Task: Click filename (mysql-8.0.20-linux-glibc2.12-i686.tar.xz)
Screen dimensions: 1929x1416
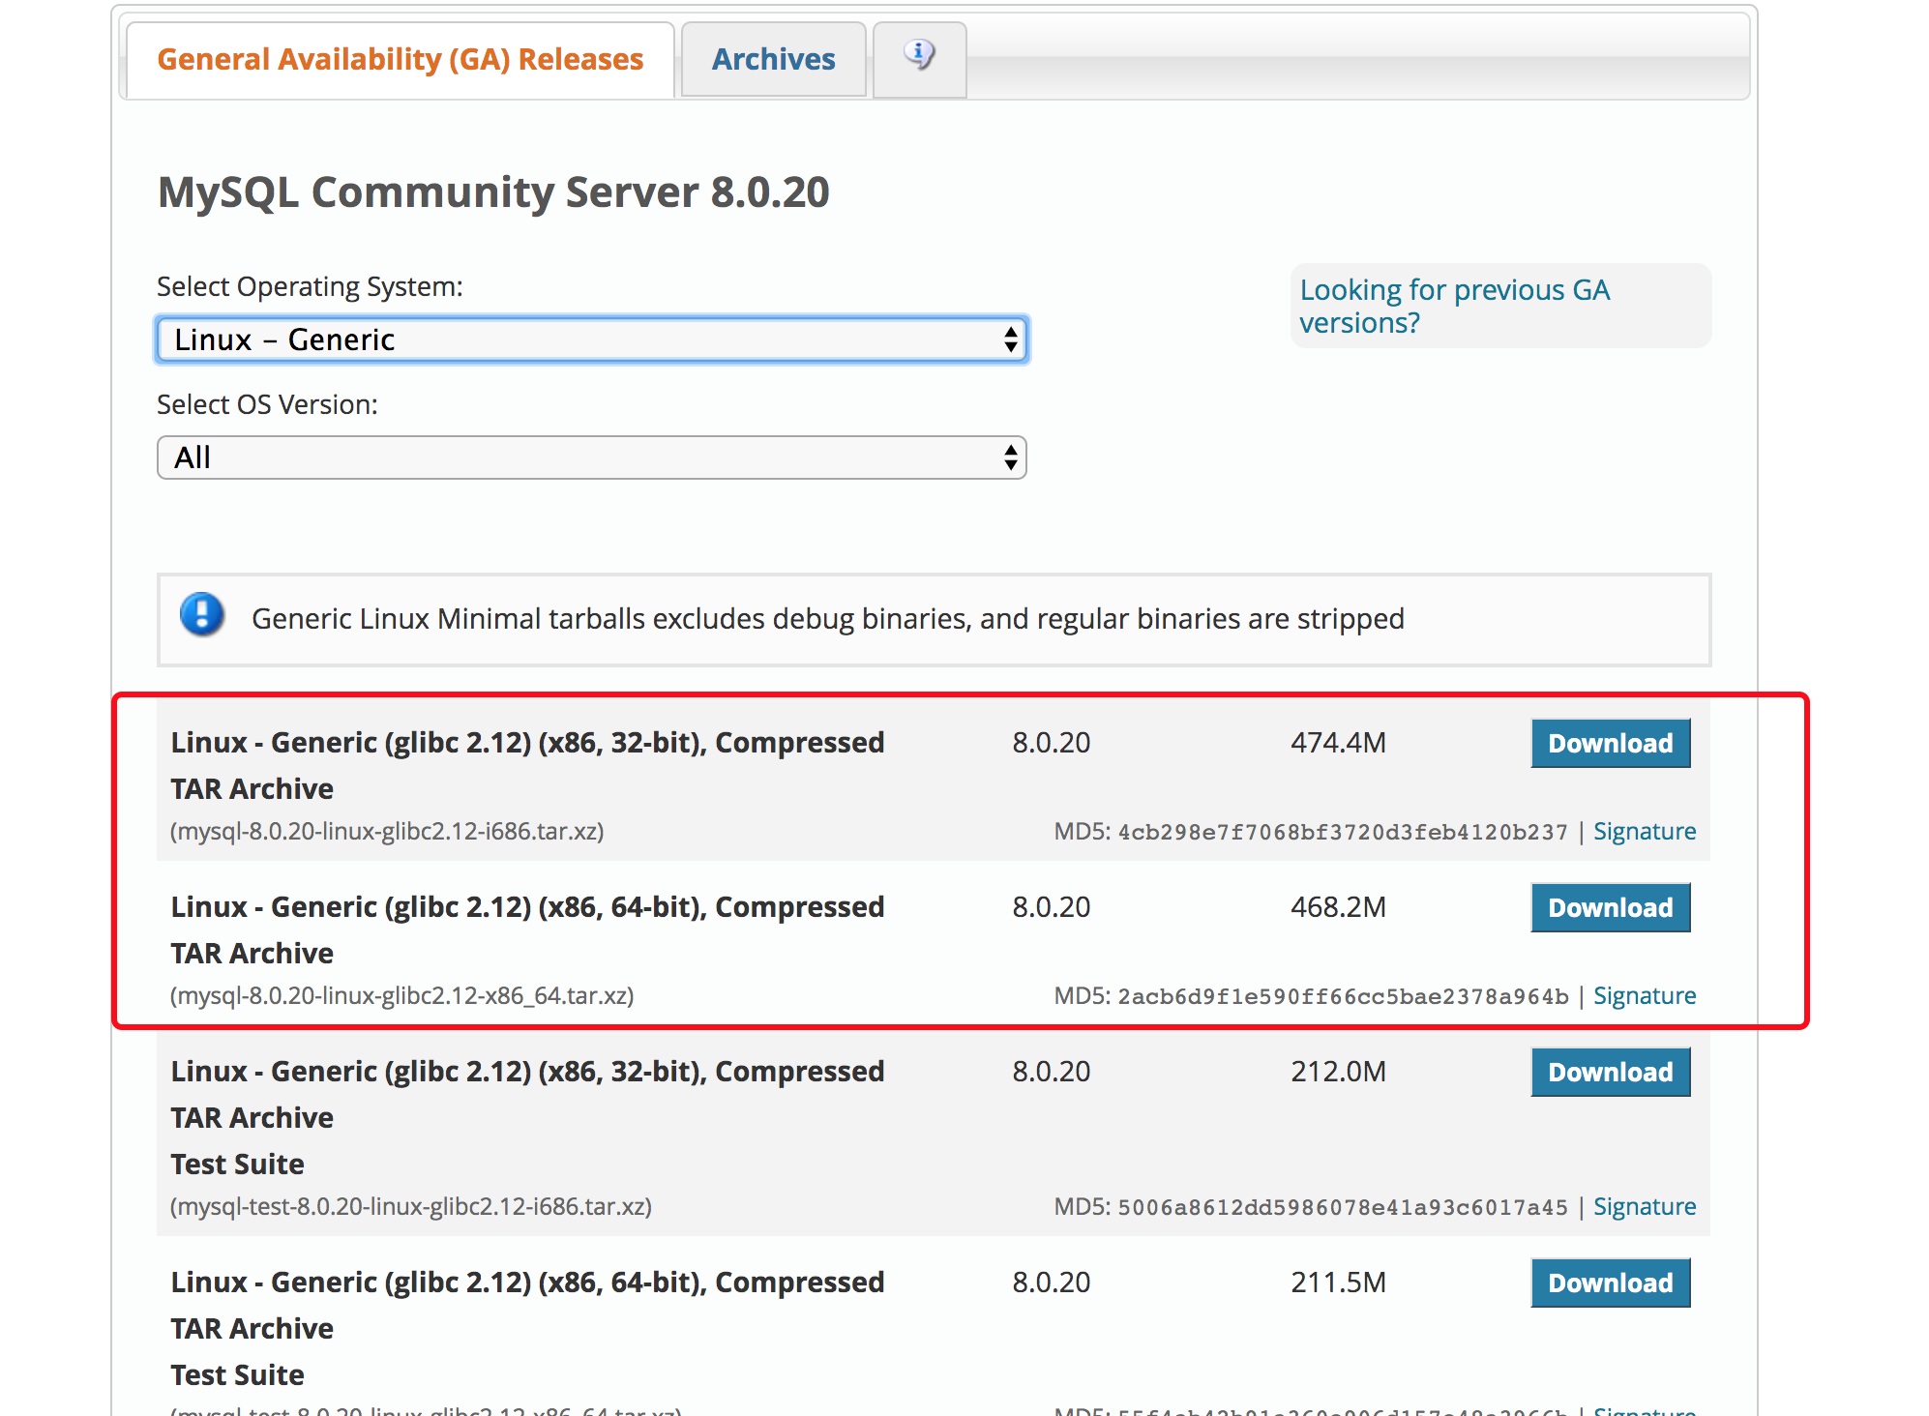Action: tap(387, 832)
